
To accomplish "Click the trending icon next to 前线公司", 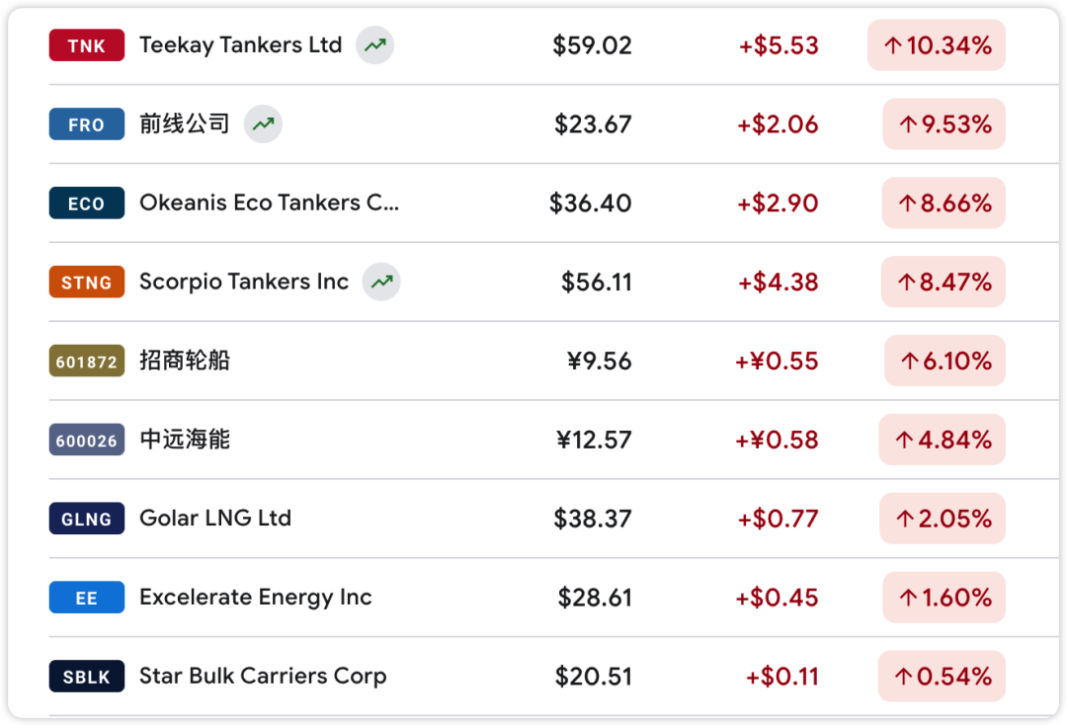I will (x=263, y=124).
